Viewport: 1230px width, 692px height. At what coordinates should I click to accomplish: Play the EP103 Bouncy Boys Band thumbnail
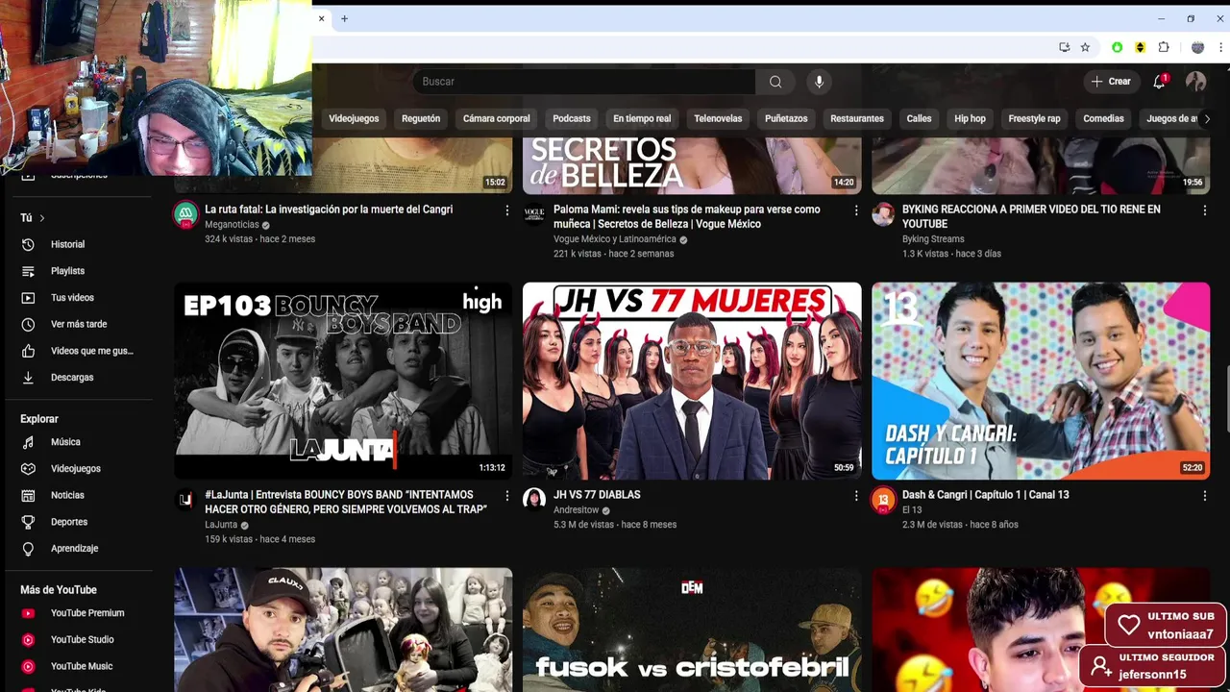(343, 381)
